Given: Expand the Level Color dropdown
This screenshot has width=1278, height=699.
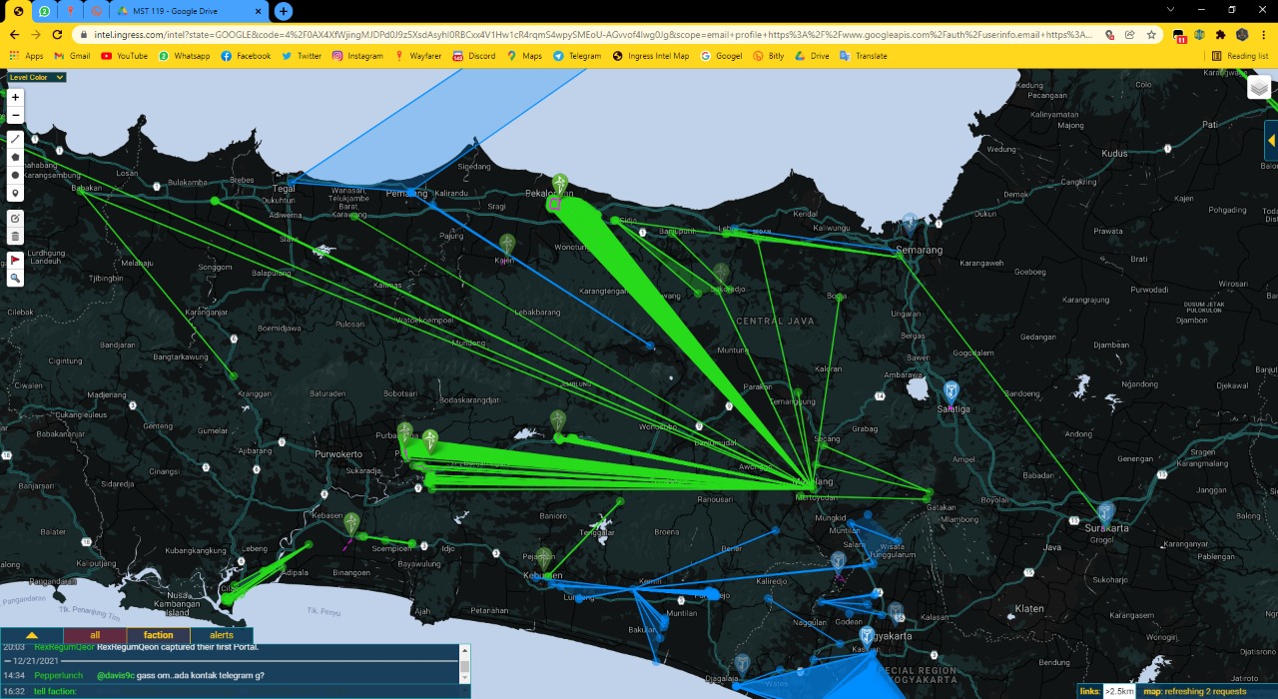Looking at the screenshot, I should click(37, 77).
